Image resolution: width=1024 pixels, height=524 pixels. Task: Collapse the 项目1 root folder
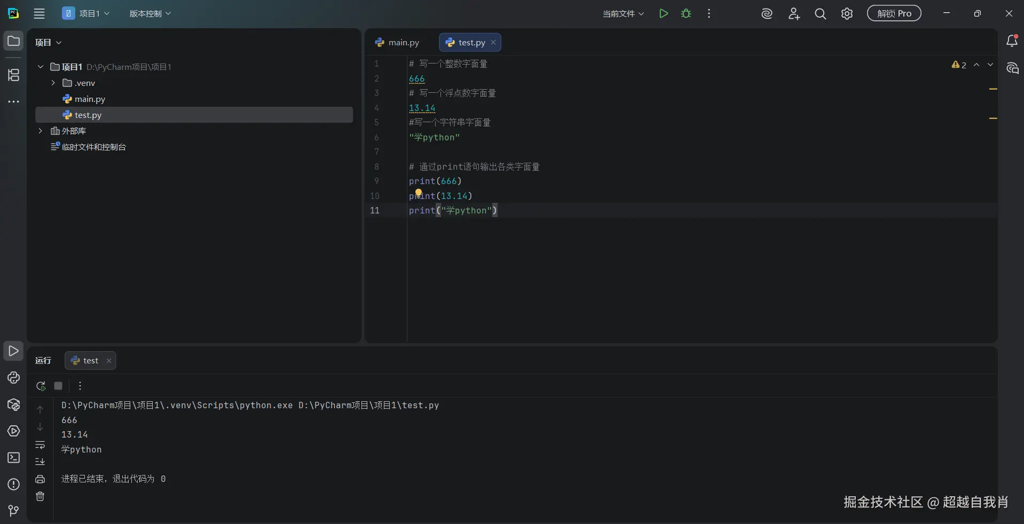41,67
